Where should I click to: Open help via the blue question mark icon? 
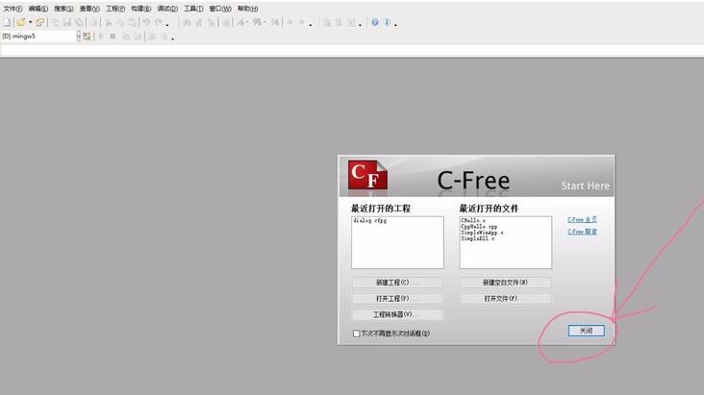[x=374, y=22]
